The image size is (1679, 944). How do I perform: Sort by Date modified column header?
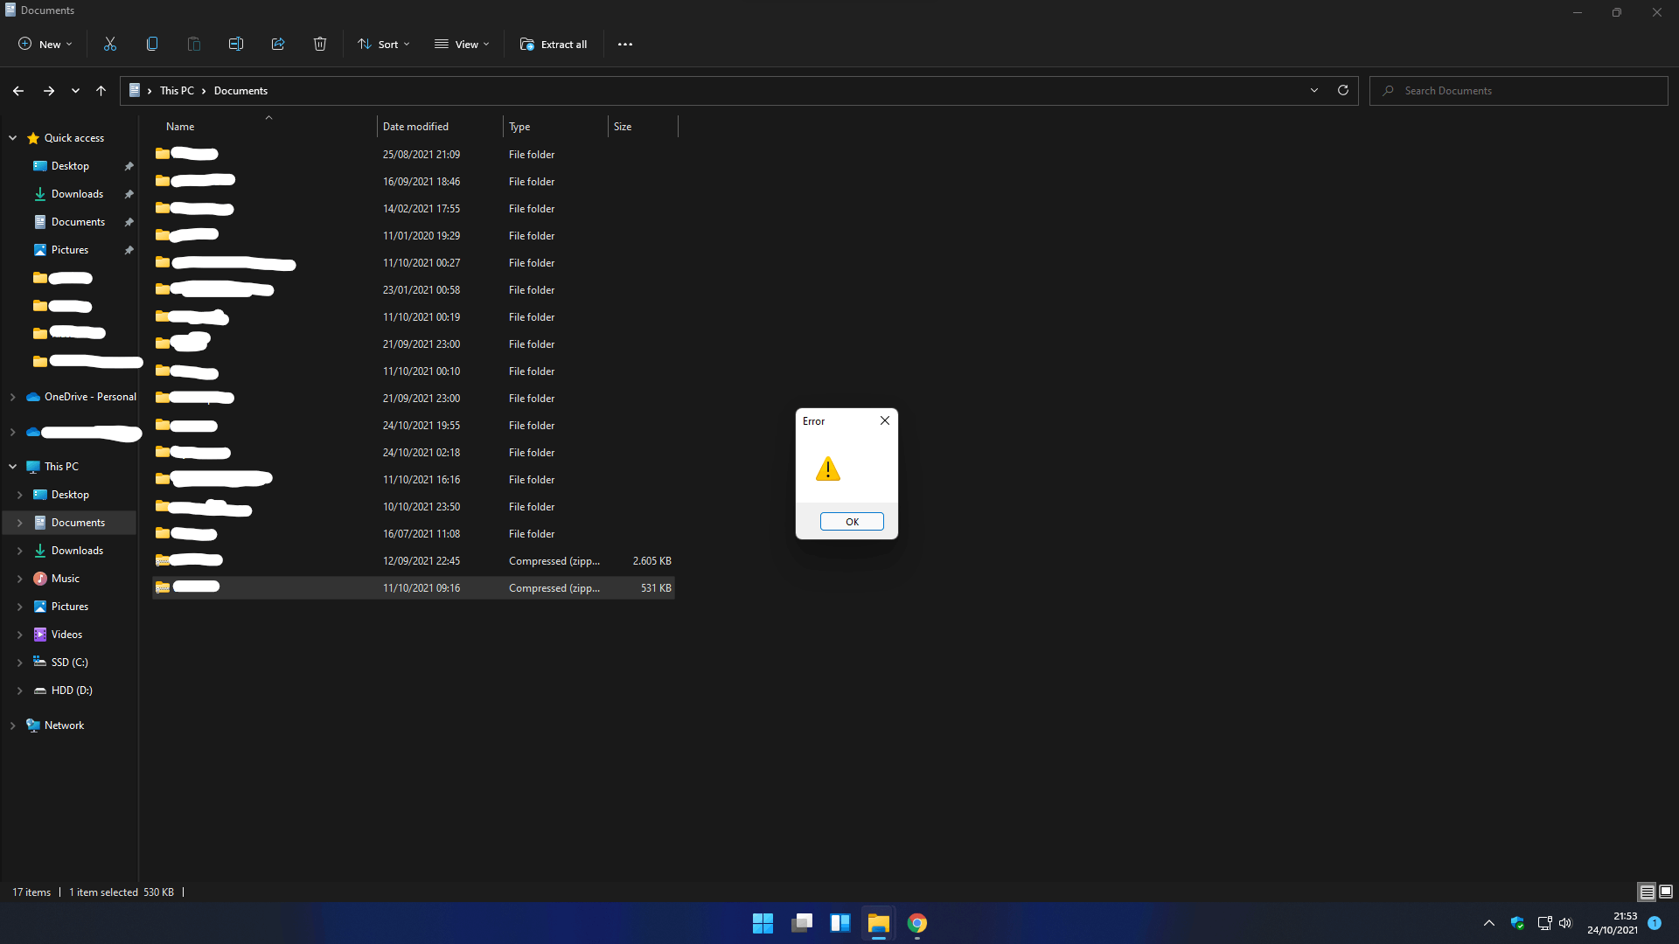click(440, 127)
